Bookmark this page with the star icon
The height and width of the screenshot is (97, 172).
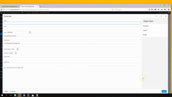click(149, 10)
